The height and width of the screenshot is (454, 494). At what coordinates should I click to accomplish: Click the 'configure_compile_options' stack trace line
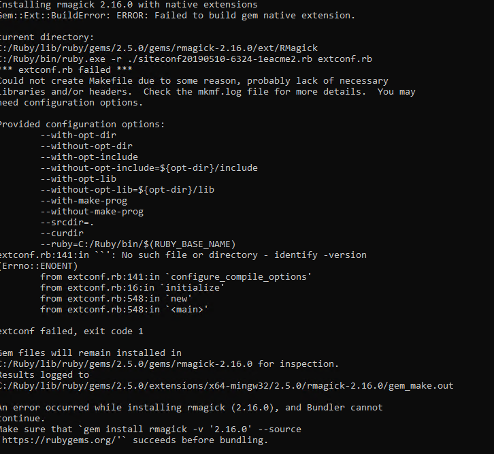point(176,277)
